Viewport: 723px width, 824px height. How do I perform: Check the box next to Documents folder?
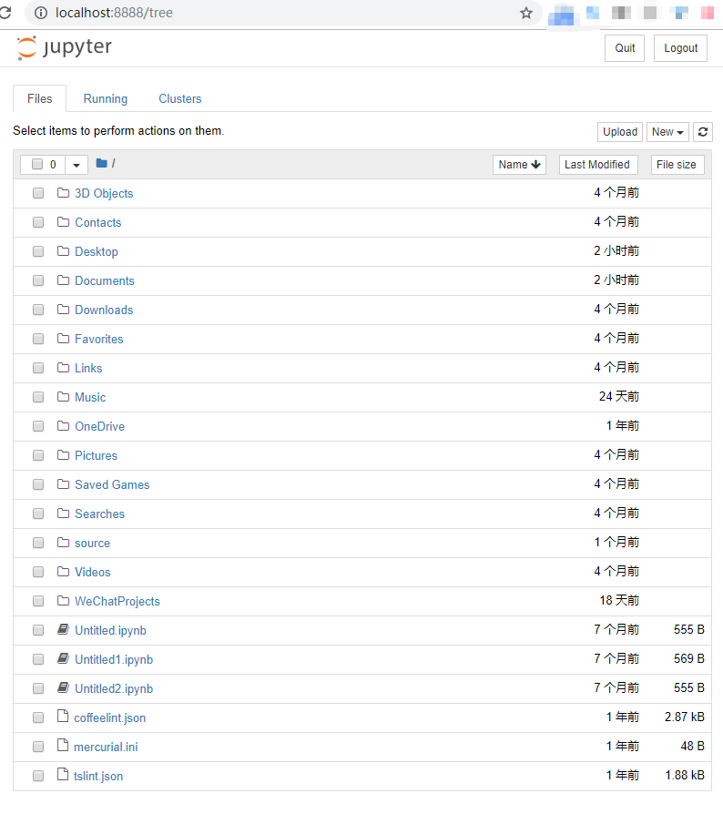38,280
